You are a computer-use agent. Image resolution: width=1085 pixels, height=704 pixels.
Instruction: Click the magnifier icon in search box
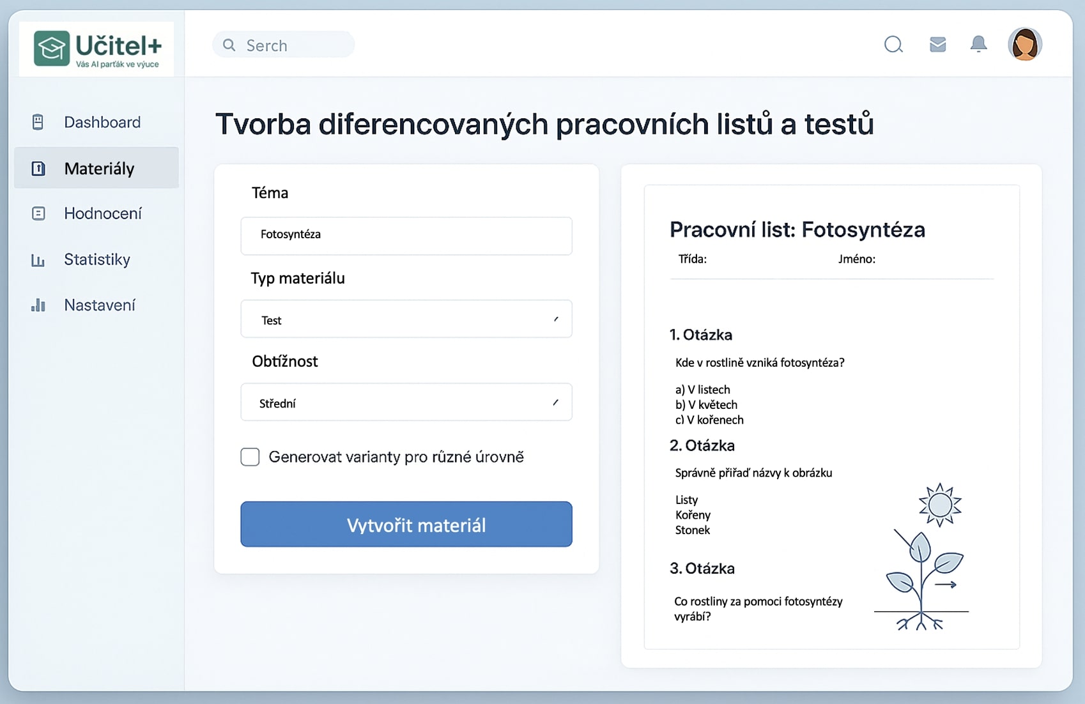click(x=229, y=45)
